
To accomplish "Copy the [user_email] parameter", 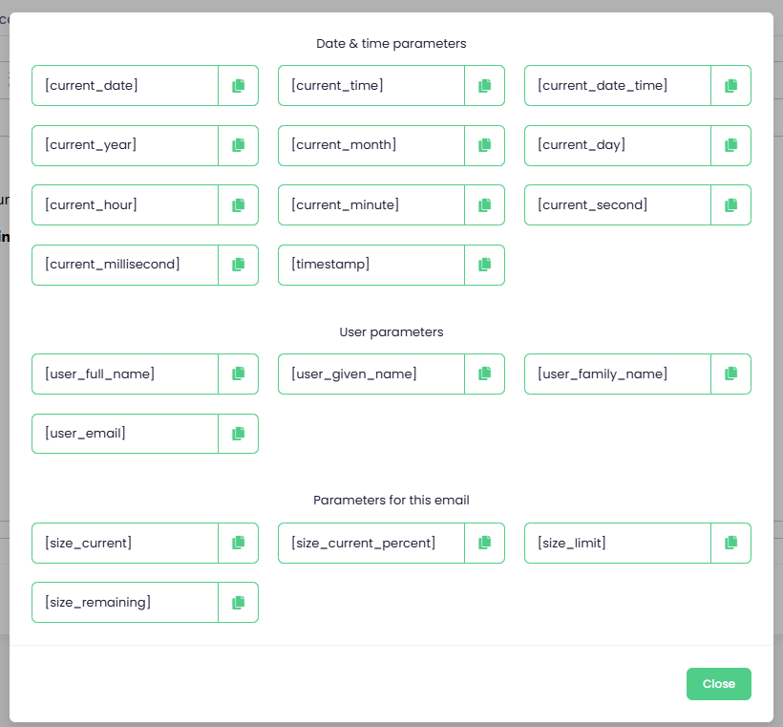I will tap(238, 434).
